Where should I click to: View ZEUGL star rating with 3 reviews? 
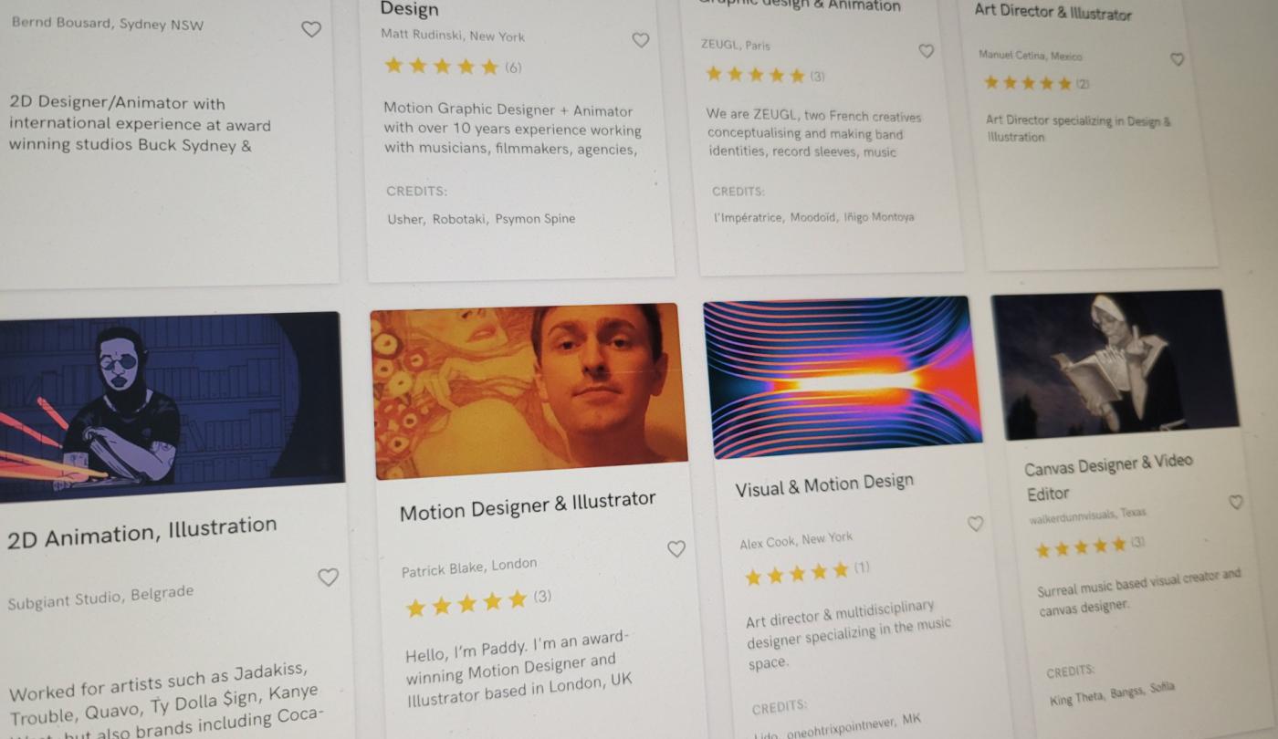click(x=765, y=75)
